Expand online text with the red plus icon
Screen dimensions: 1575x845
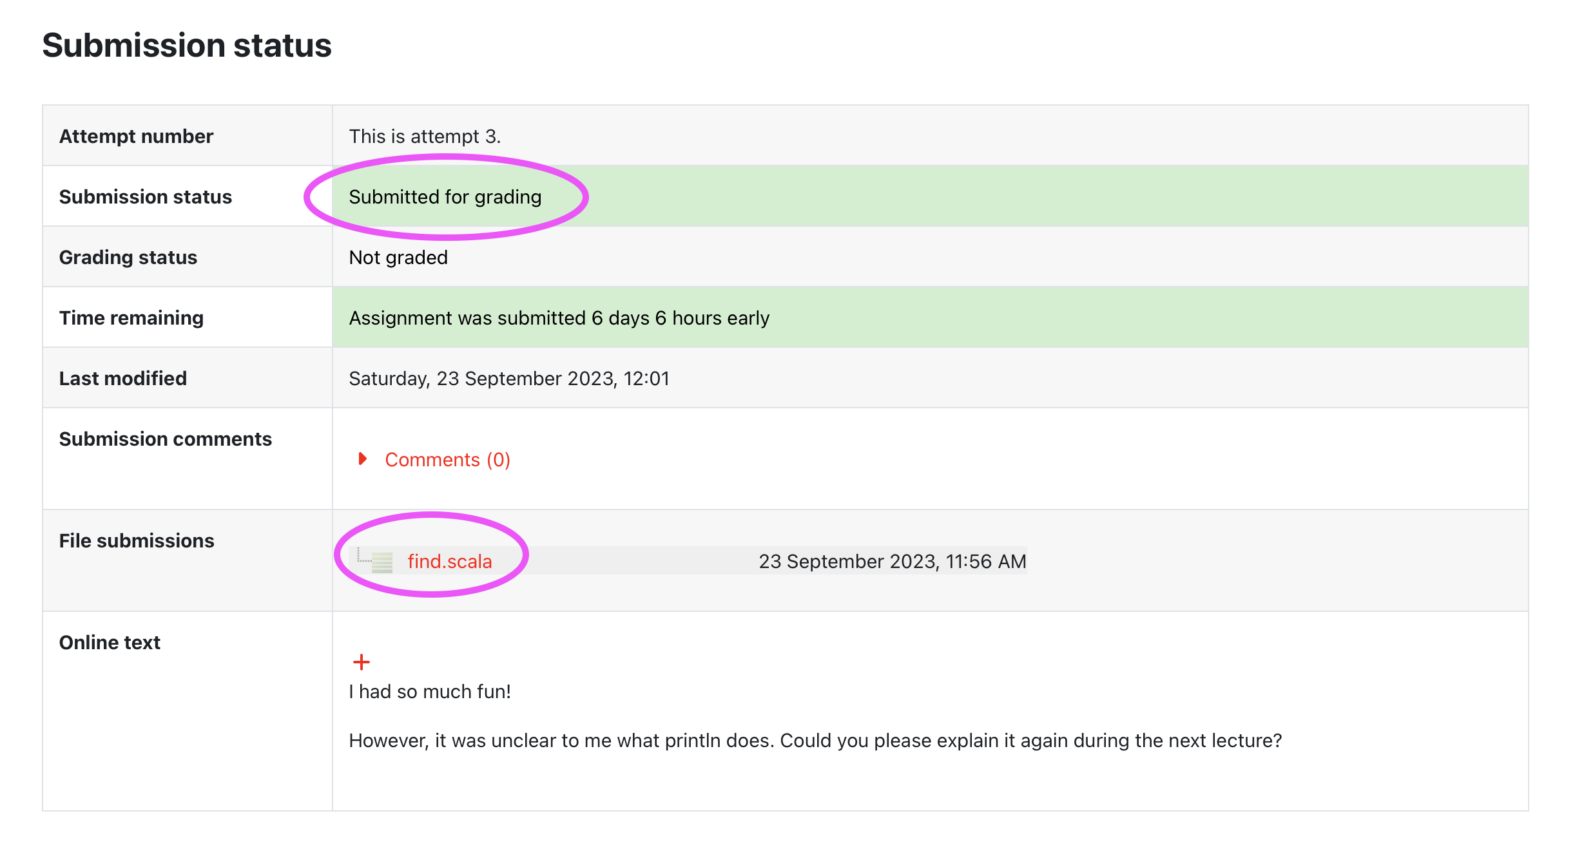point(362,661)
